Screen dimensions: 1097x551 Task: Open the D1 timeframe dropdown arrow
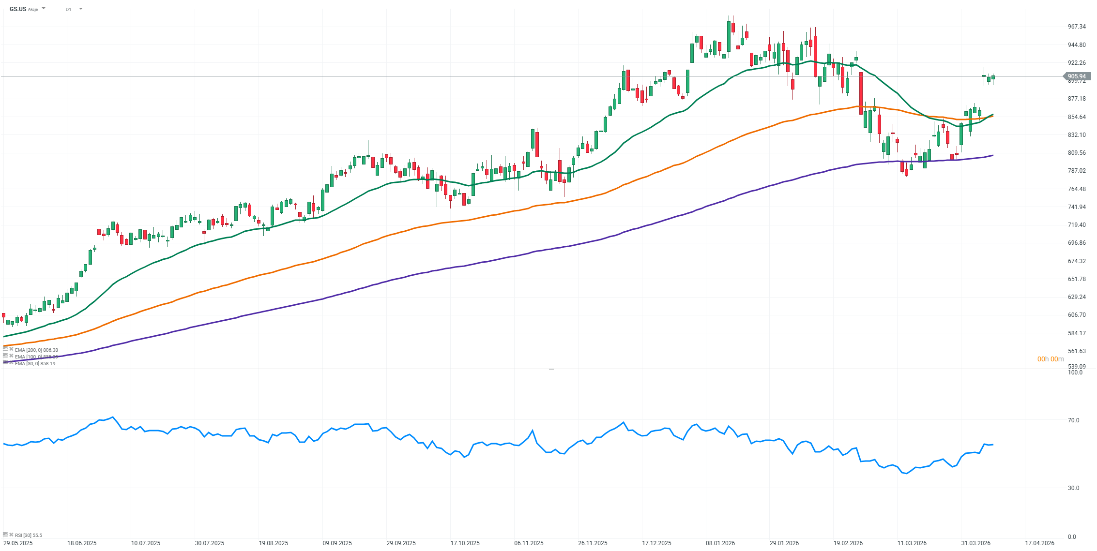pos(80,9)
